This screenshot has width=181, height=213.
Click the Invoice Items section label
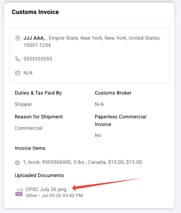pos(30,148)
